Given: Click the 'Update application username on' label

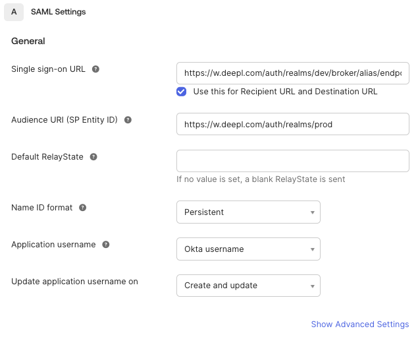Looking at the screenshot, I should [x=74, y=282].
